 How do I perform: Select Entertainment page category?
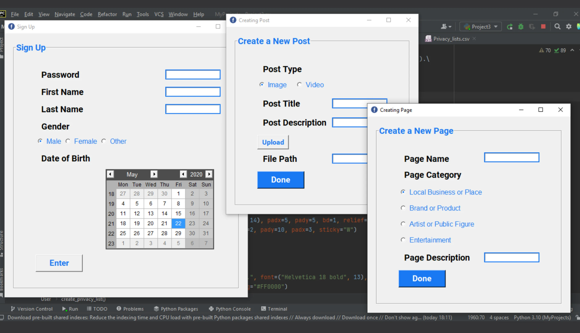(x=403, y=240)
